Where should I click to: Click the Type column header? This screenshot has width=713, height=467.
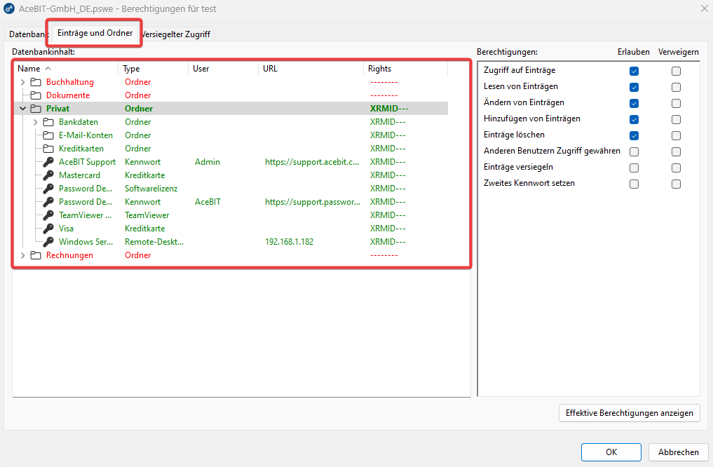point(154,69)
